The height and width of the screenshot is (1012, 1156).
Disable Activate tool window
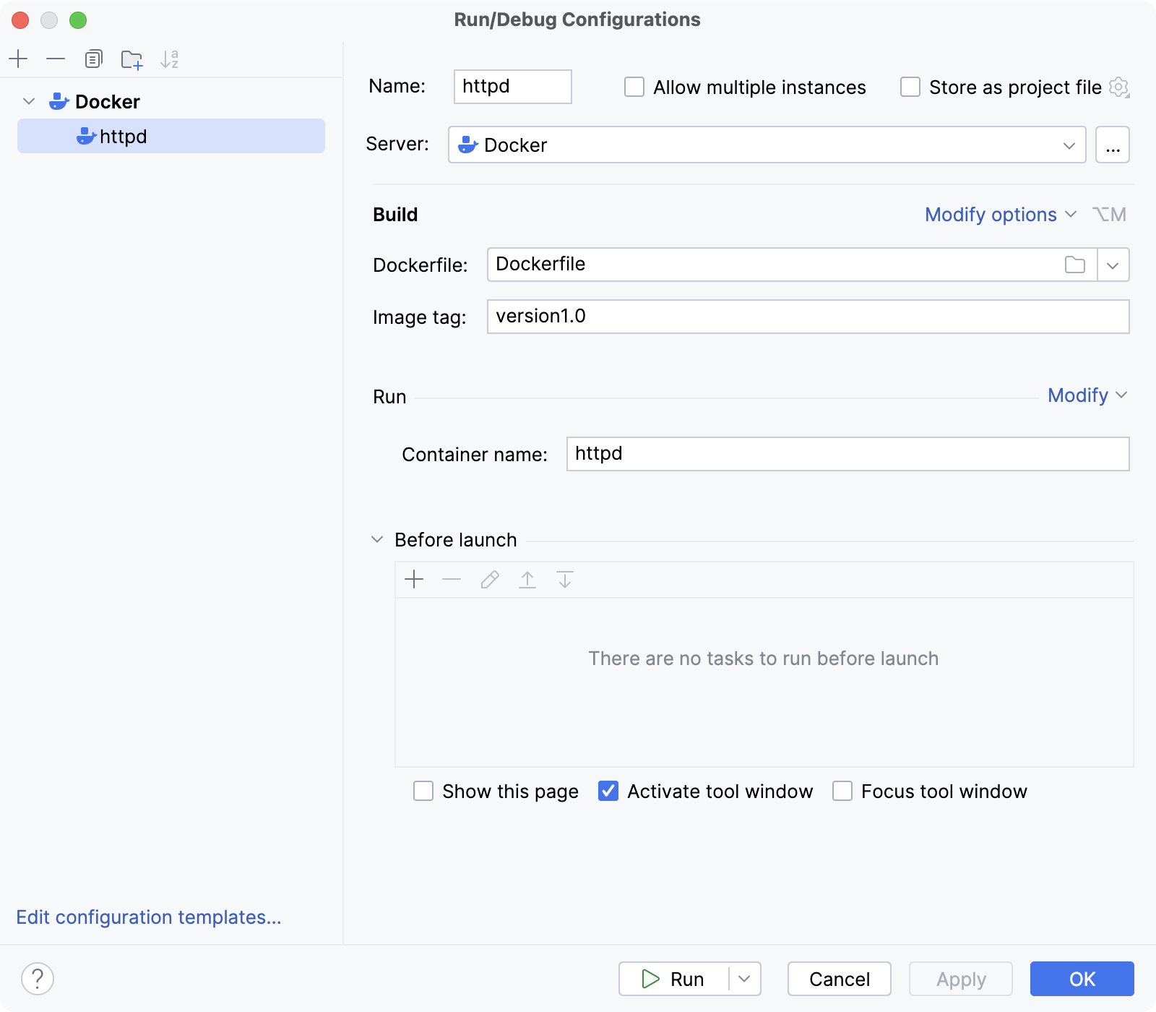608,792
